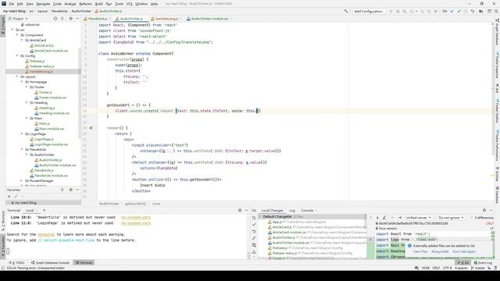Click Don't Ask Again link

pos(464,251)
